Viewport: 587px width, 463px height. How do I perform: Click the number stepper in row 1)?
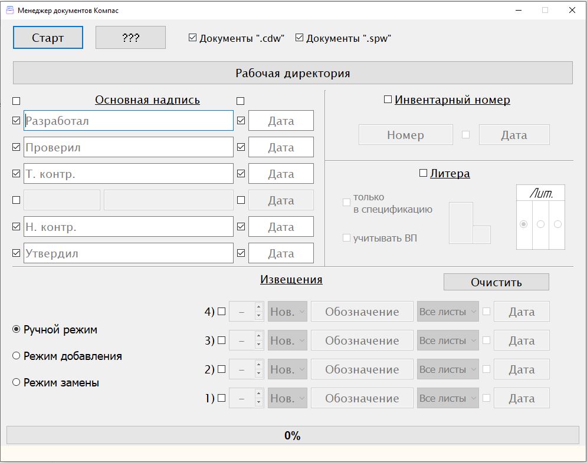coord(247,398)
